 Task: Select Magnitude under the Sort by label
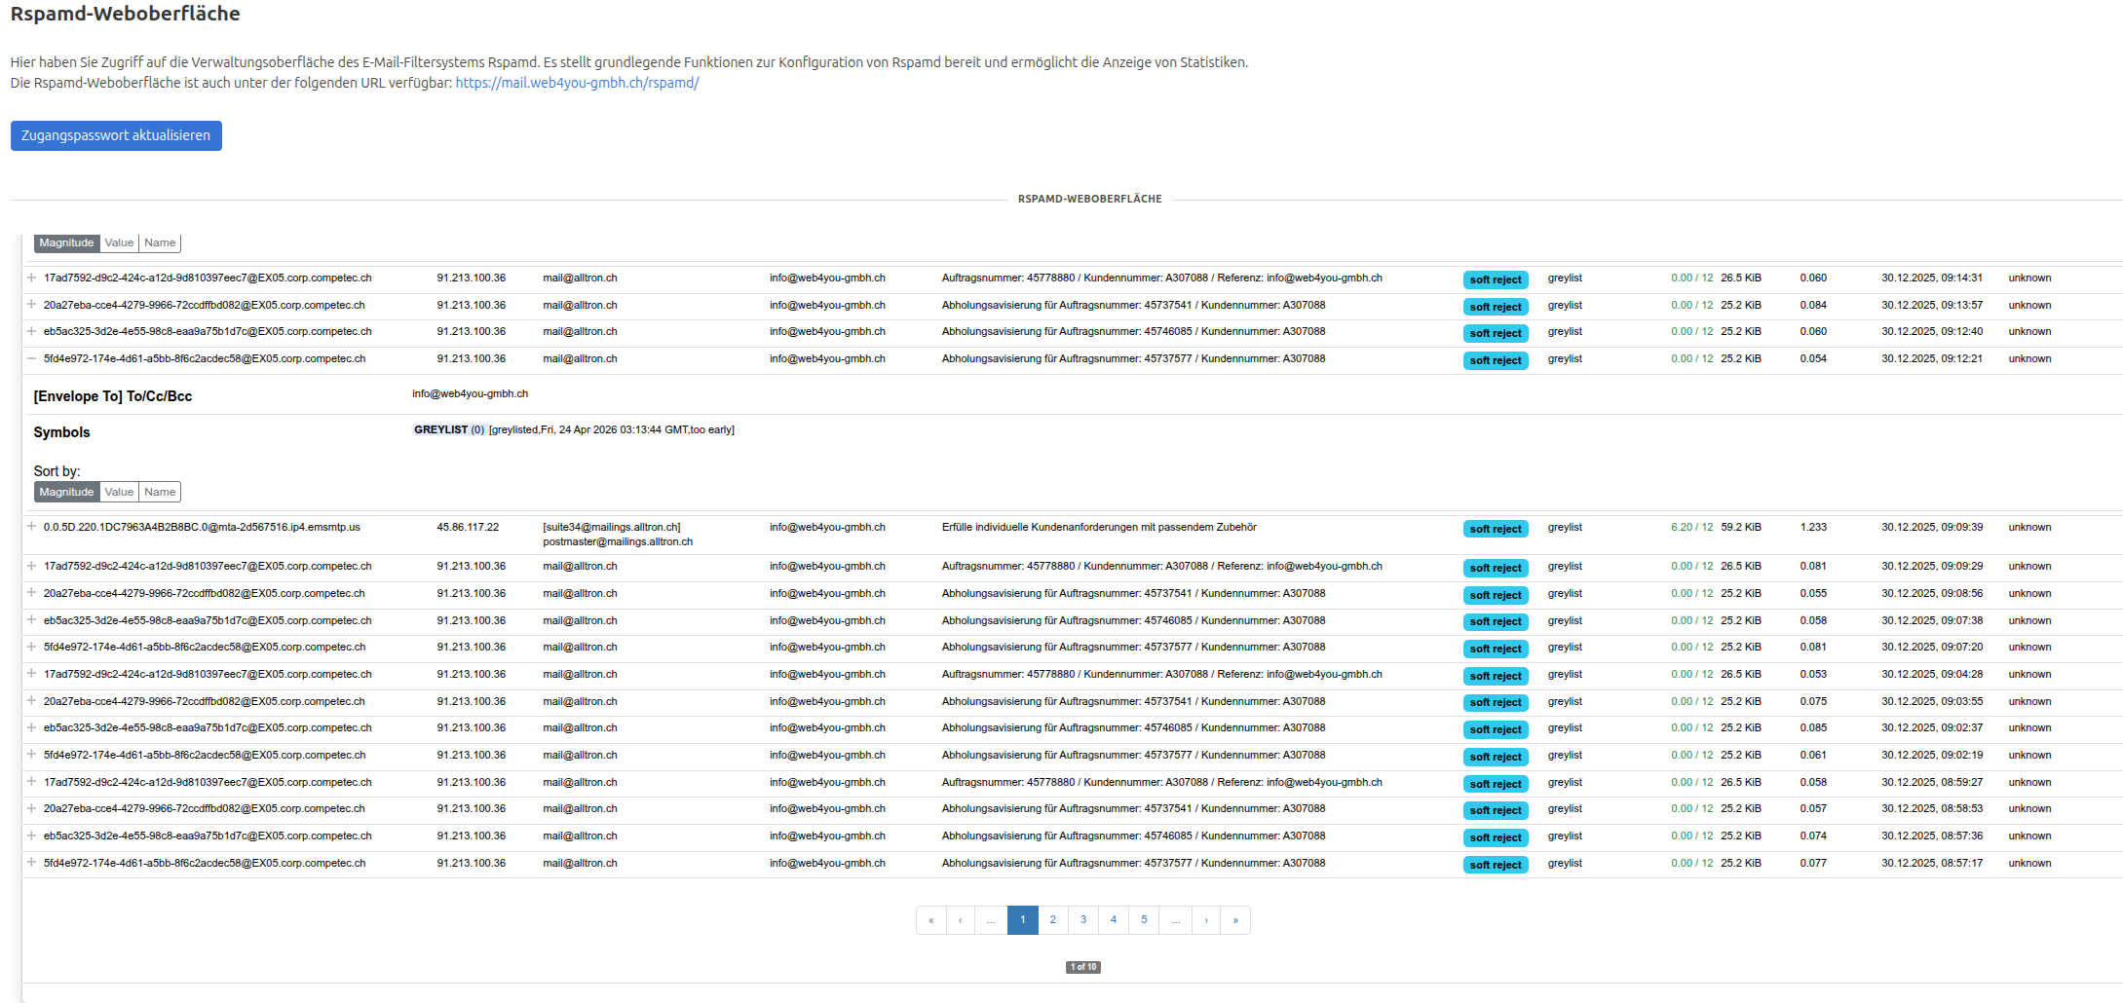coord(66,492)
